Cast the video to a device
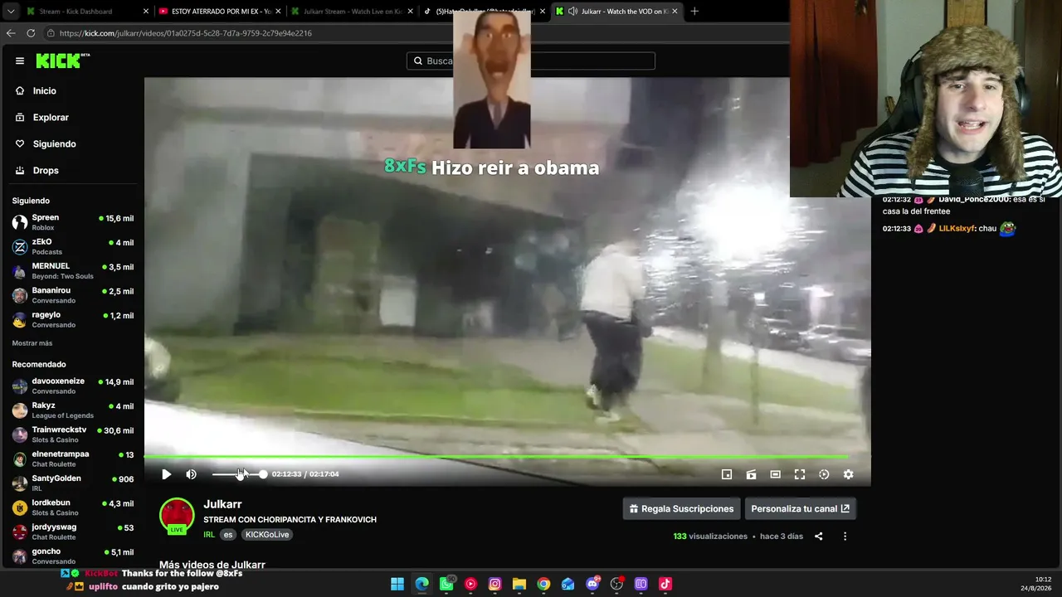The image size is (1062, 597). point(751,474)
